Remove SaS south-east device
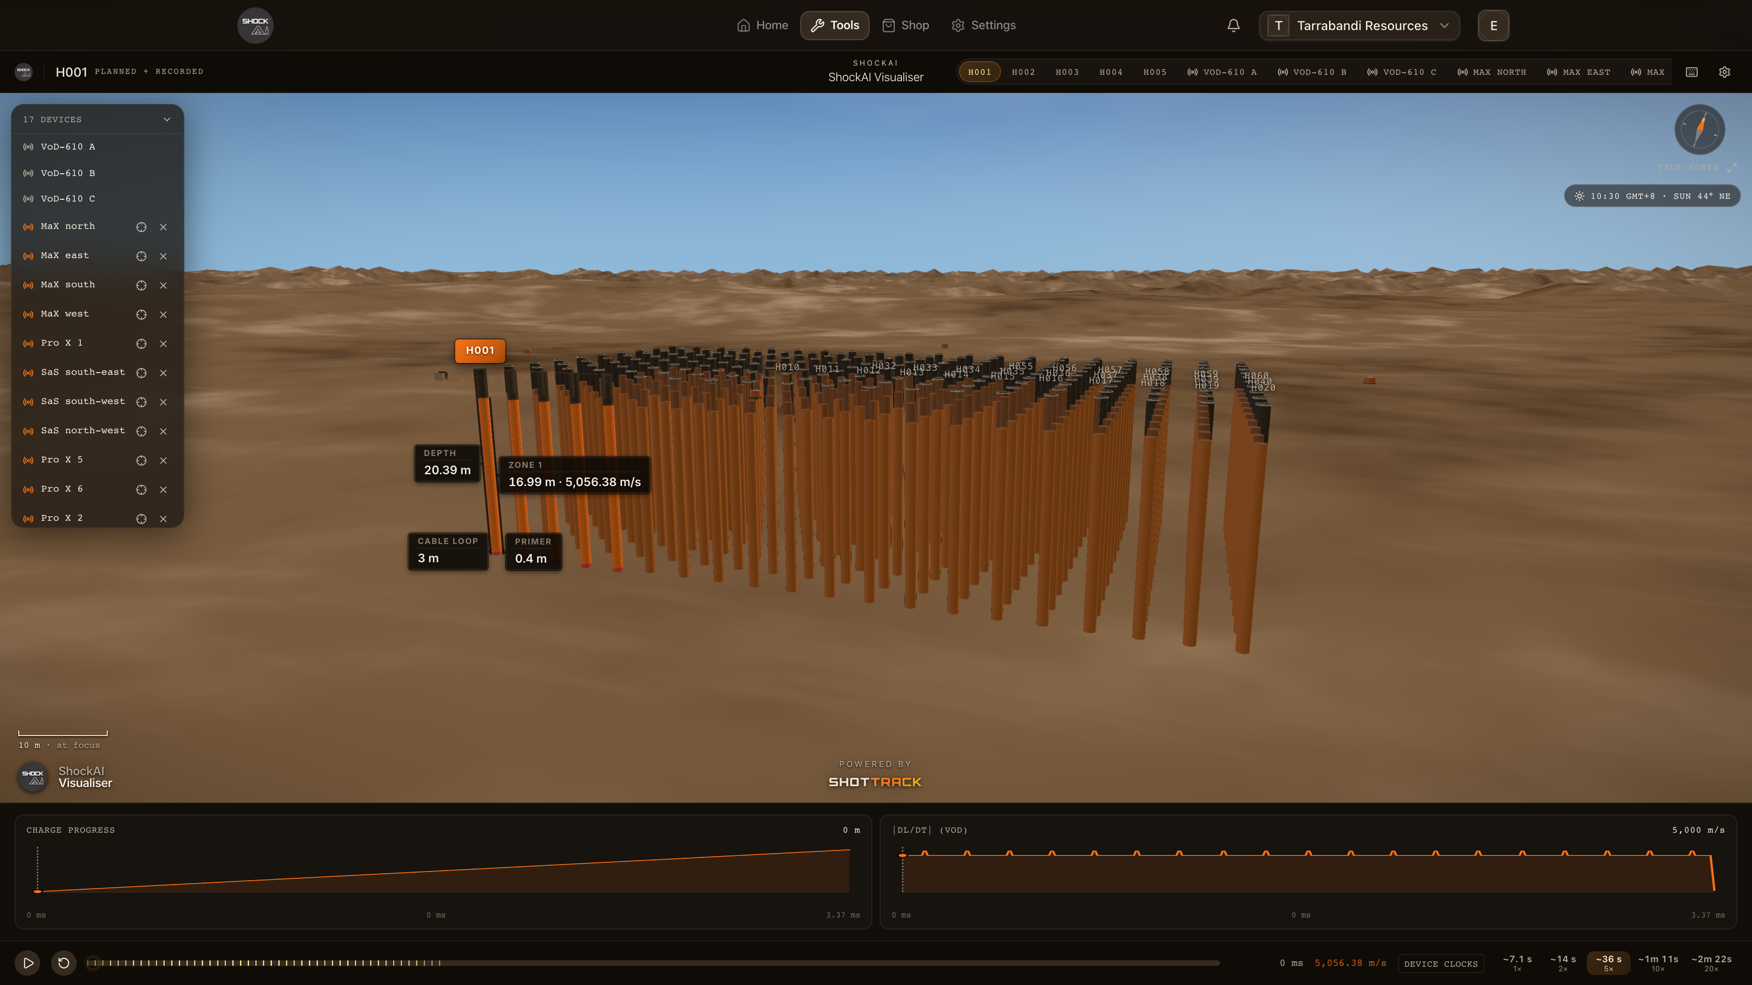The height and width of the screenshot is (985, 1752). pyautogui.click(x=163, y=373)
